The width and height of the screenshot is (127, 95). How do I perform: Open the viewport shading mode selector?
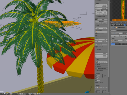coord(5,94)
